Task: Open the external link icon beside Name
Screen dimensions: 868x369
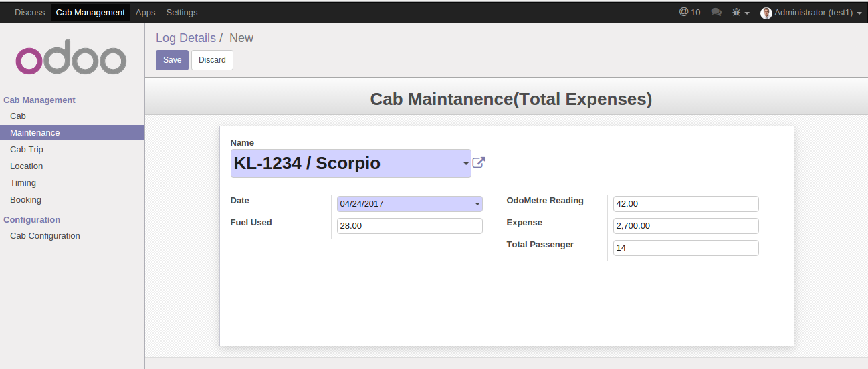Action: (479, 162)
